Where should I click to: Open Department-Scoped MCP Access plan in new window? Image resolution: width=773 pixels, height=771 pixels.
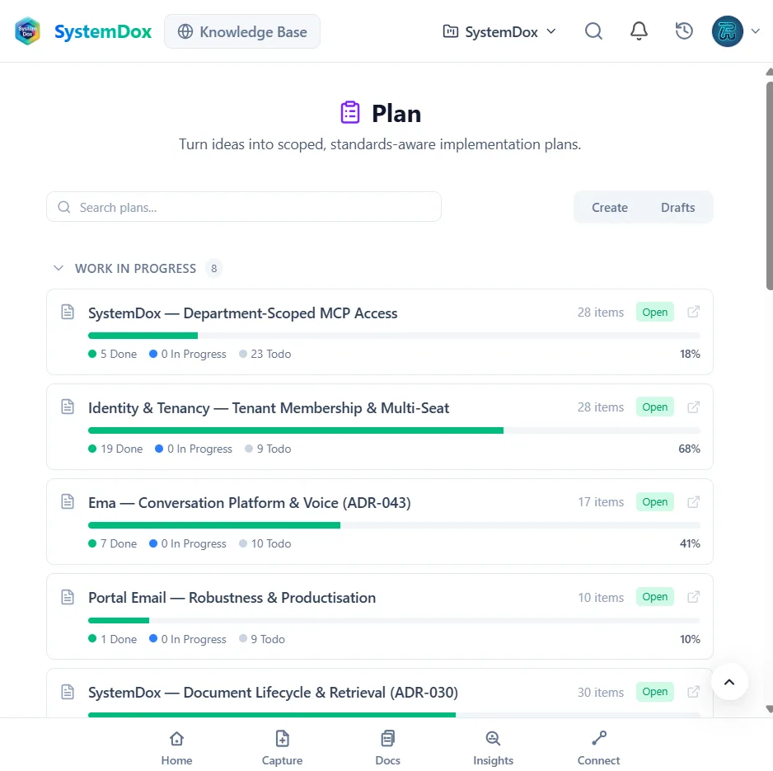pyautogui.click(x=694, y=312)
